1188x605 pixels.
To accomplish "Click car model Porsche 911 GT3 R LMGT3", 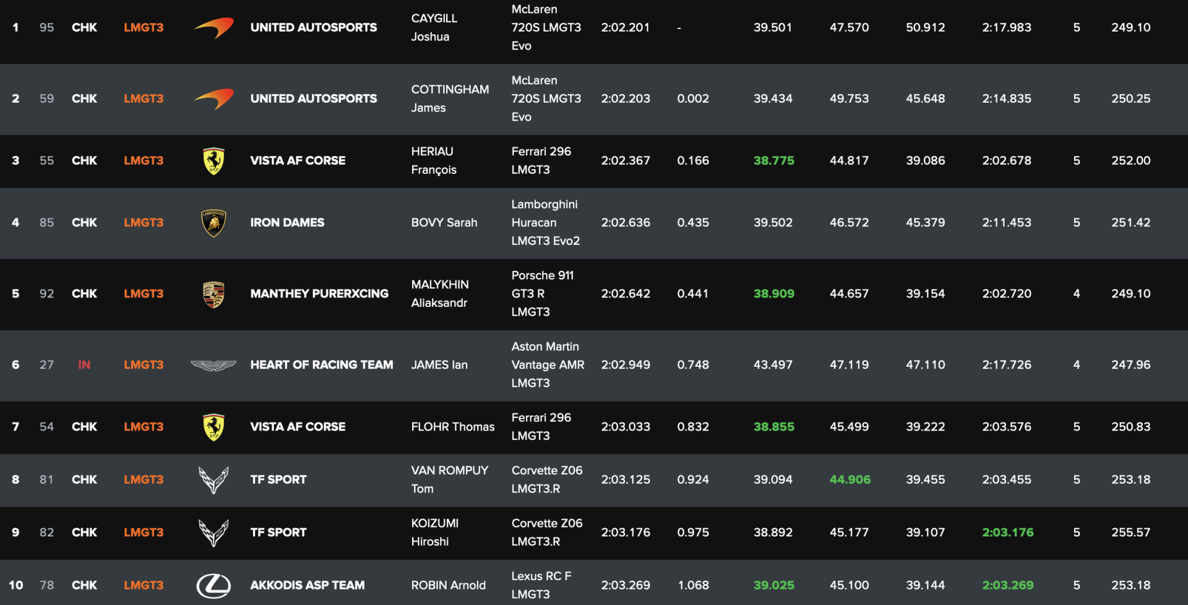I will point(543,294).
